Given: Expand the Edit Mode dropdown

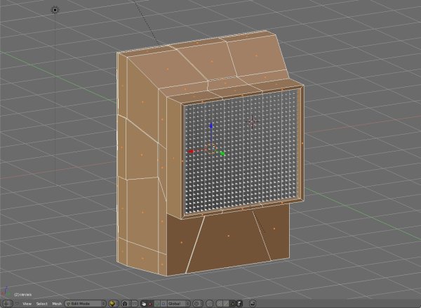Looking at the screenshot, I should coord(83,304).
